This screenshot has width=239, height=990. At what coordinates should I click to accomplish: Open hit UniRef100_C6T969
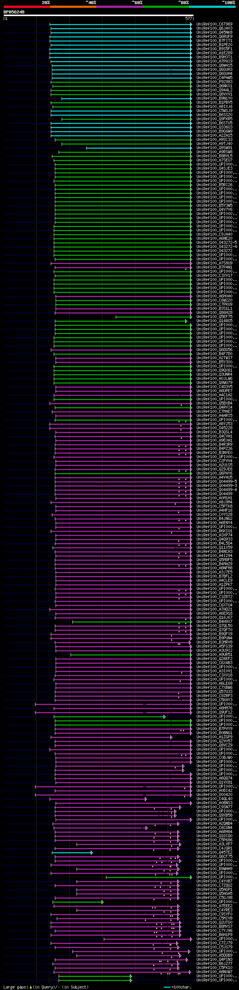tap(214, 24)
